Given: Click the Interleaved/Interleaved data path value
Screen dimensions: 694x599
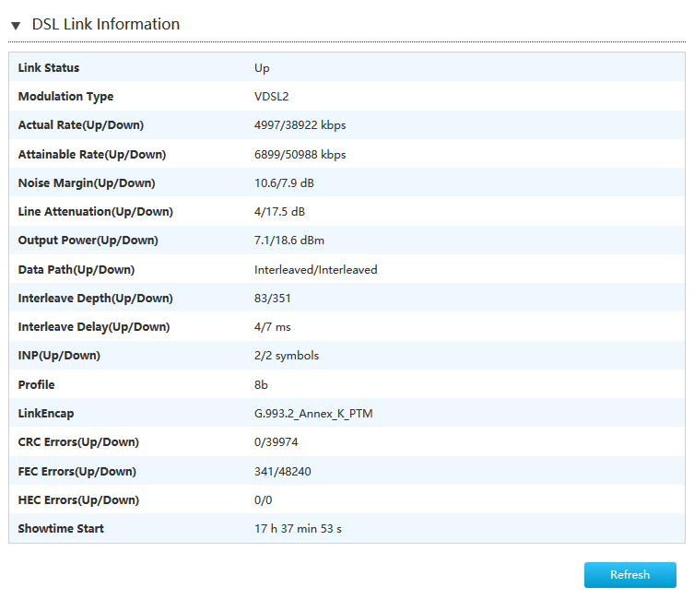Looking at the screenshot, I should tap(315, 270).
